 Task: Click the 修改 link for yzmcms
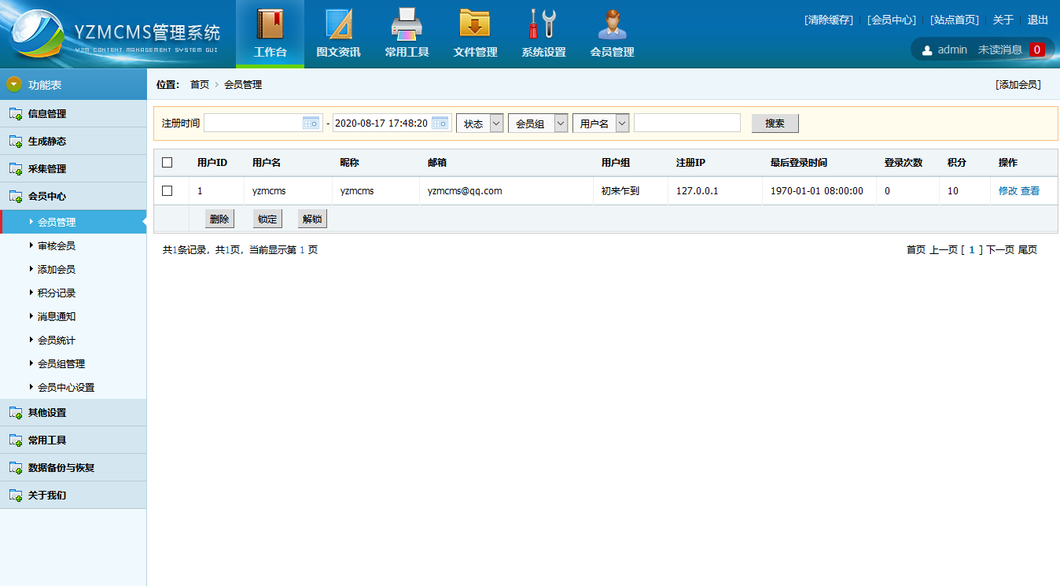click(x=1007, y=191)
